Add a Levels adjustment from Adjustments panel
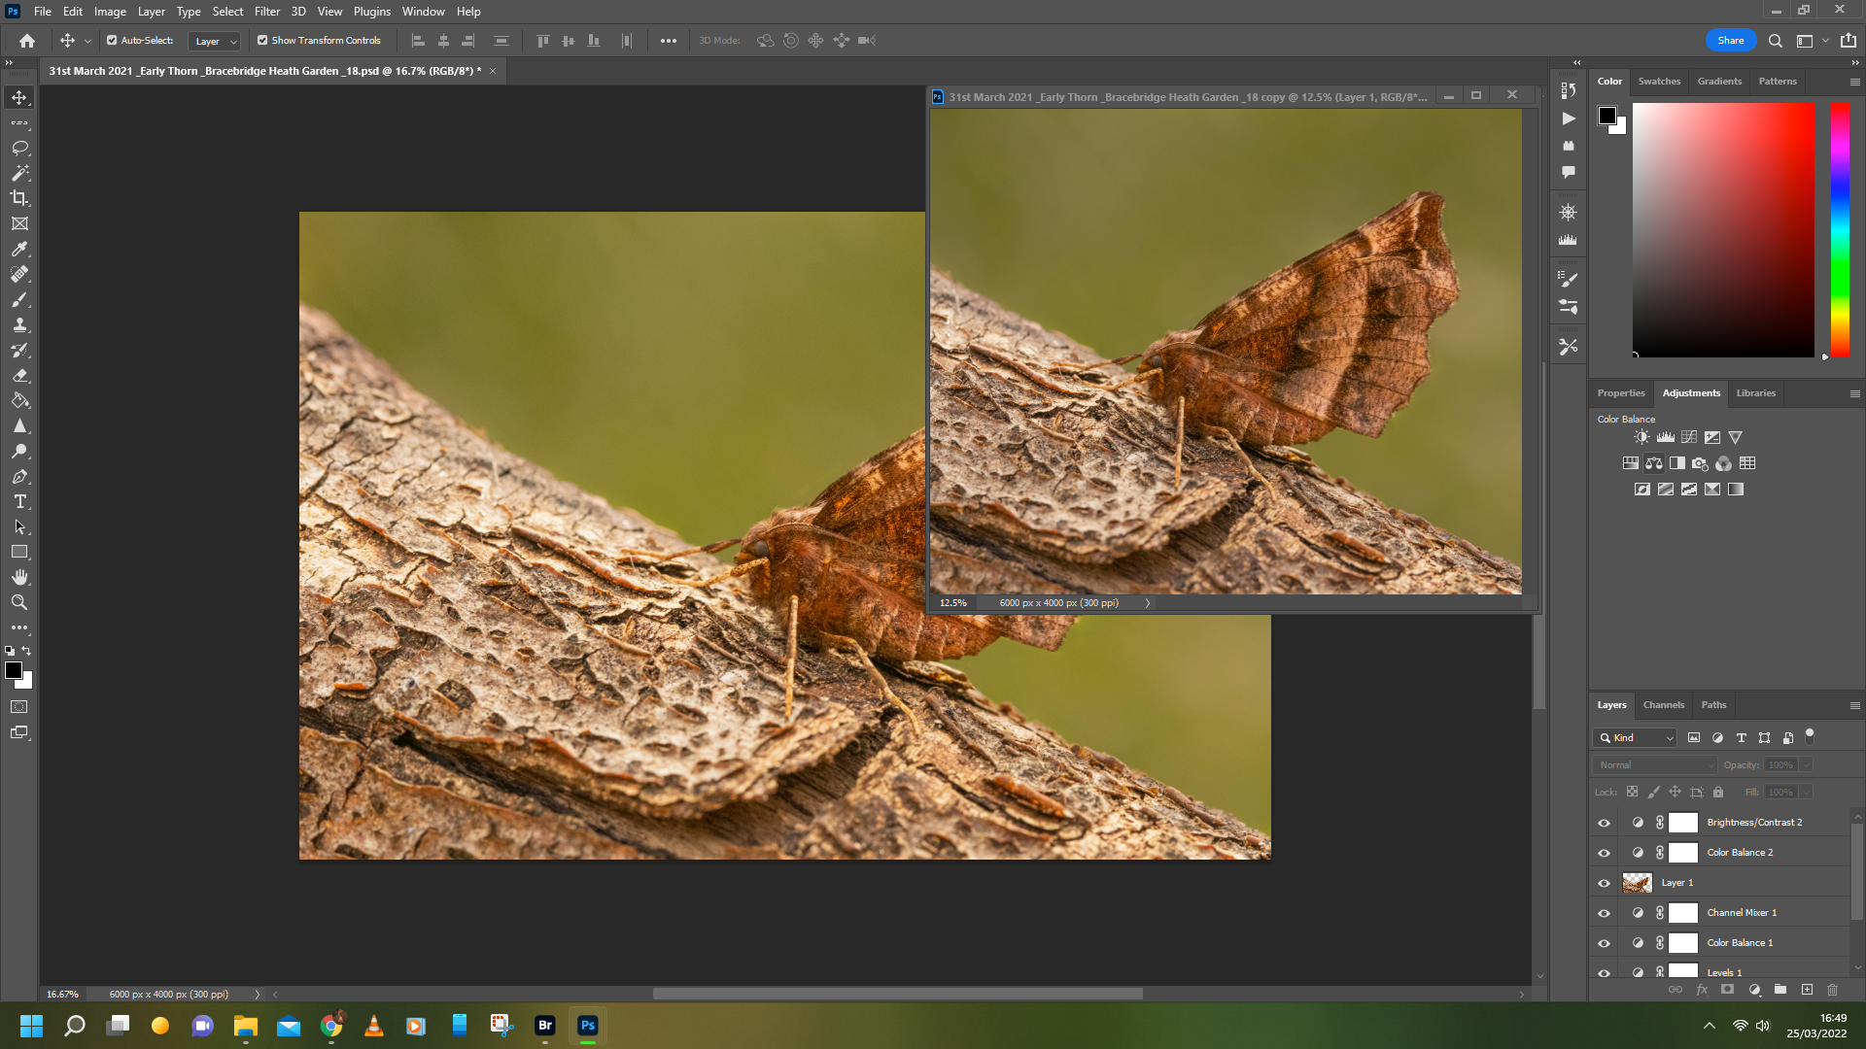1866x1049 pixels. point(1666,437)
